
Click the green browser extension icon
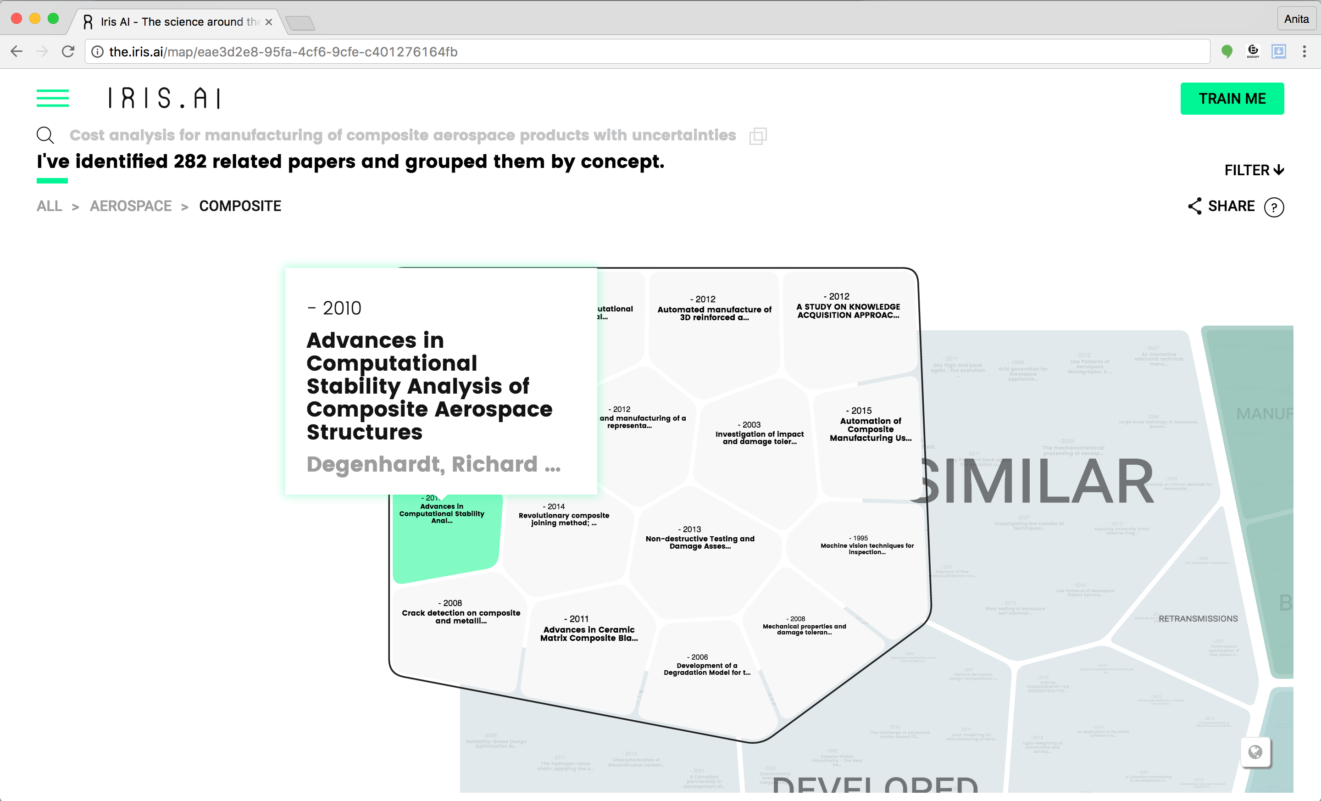tap(1227, 51)
